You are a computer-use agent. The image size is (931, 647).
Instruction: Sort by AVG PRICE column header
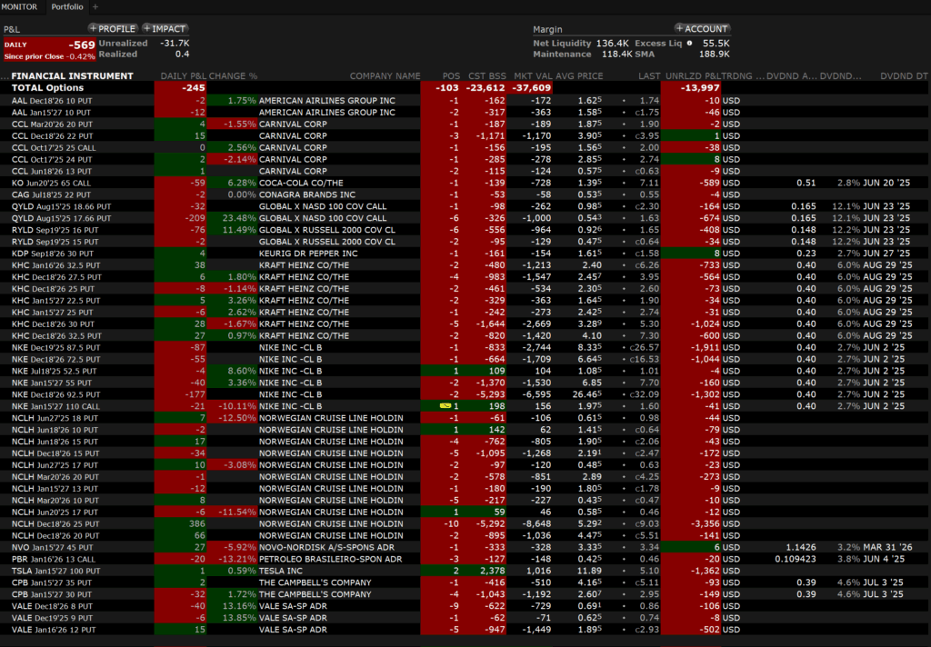point(579,76)
